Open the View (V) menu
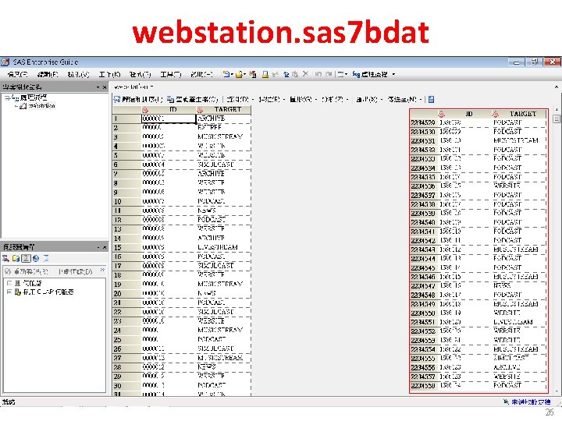The height and width of the screenshot is (421, 562). [78, 74]
